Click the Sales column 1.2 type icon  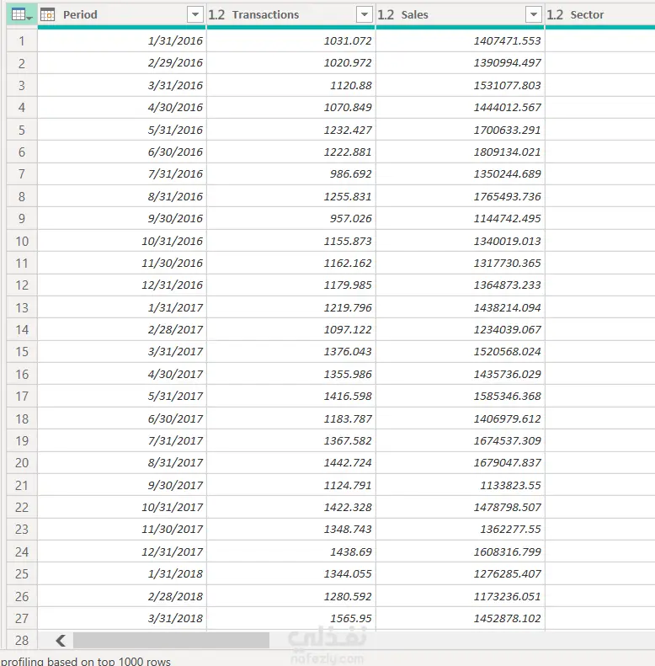pos(386,15)
